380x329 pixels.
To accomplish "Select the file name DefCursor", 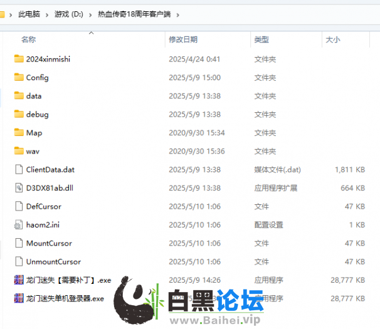I will coord(44,206).
